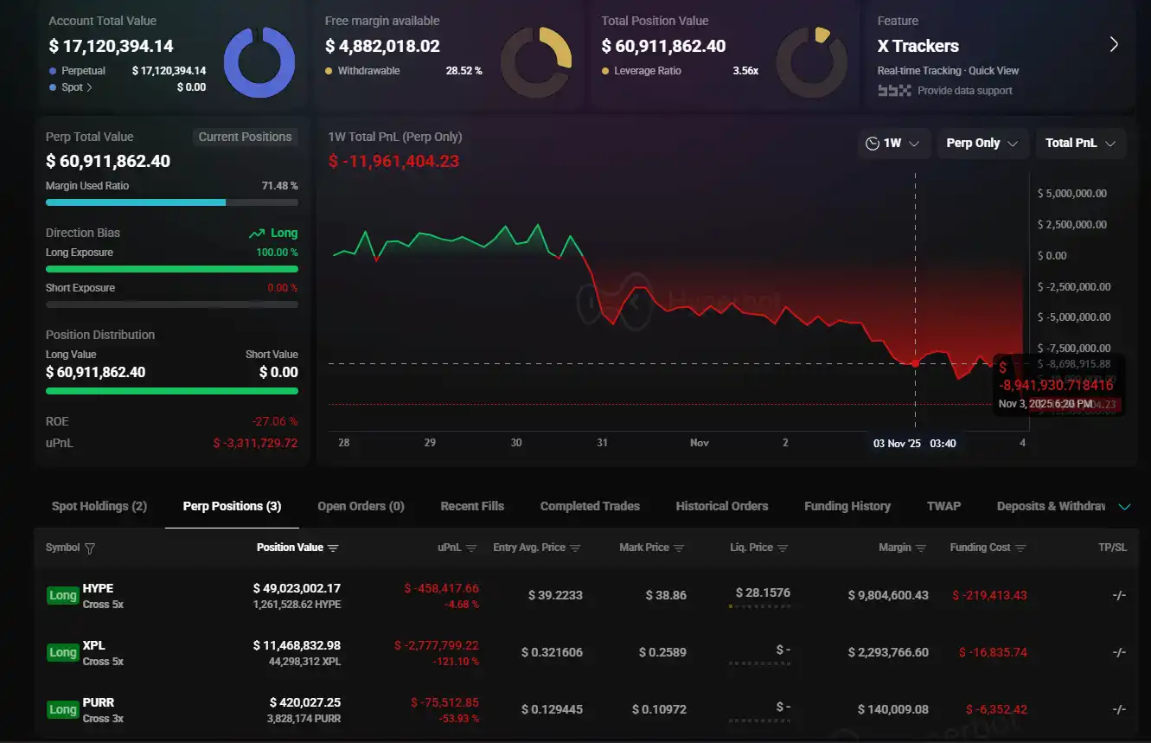Click the PnL chart point marker
This screenshot has height=743, width=1151.
coord(916,363)
